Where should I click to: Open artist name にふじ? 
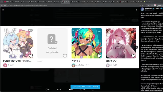click(x=114, y=65)
